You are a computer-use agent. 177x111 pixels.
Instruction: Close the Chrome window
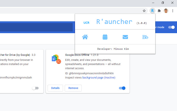point(172,3)
